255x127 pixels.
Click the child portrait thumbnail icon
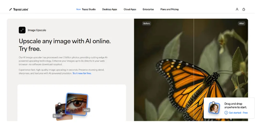point(214,108)
